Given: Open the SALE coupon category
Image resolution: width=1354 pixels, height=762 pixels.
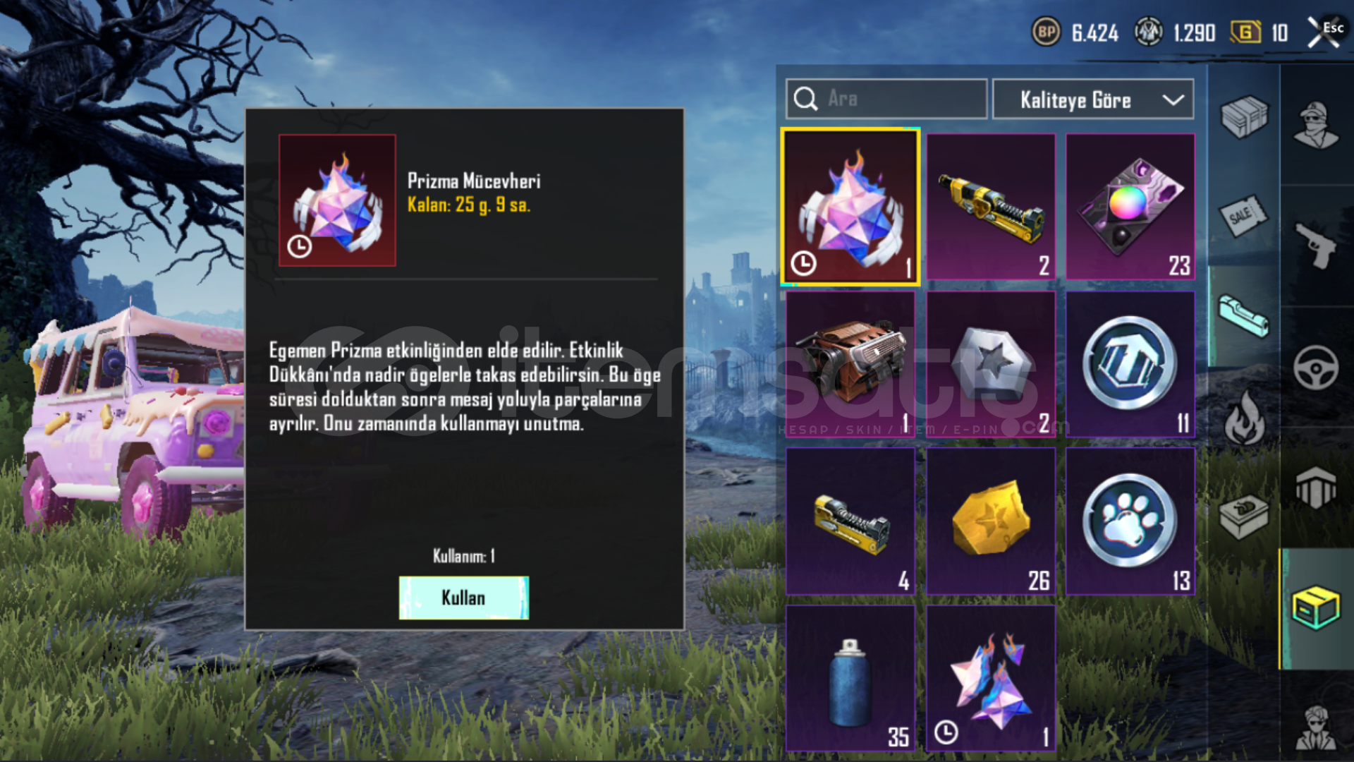Looking at the screenshot, I should [x=1244, y=216].
